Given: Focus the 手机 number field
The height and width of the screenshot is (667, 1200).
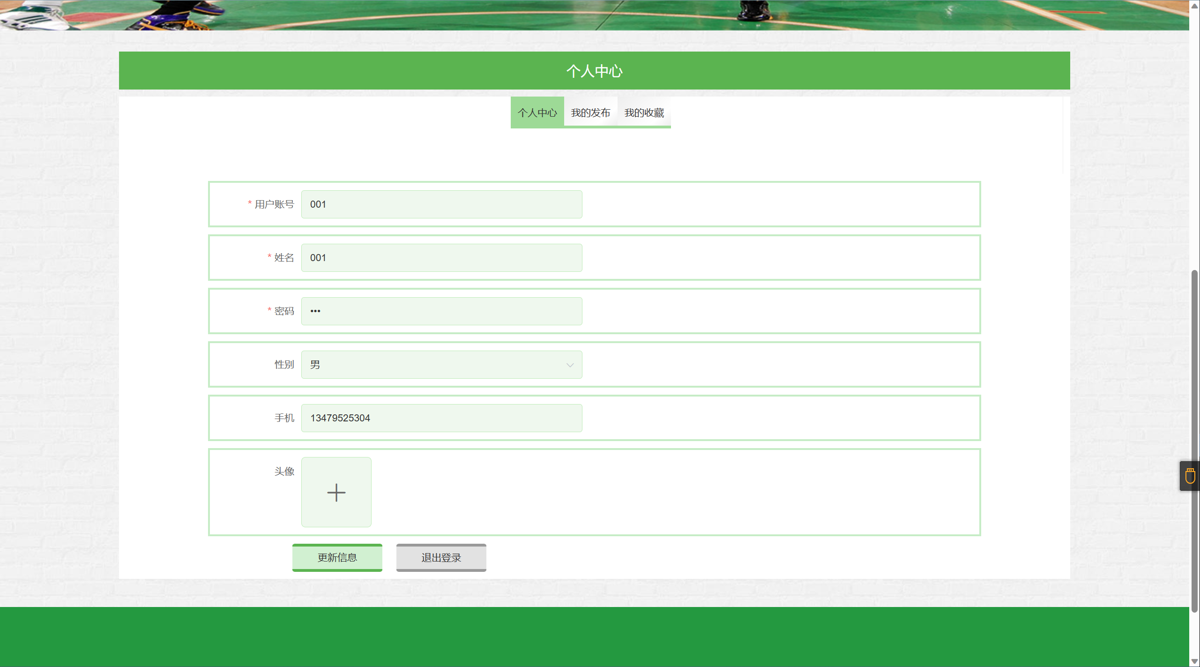Looking at the screenshot, I should click(x=441, y=418).
